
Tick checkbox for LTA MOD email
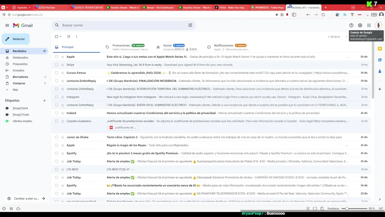click(57, 169)
